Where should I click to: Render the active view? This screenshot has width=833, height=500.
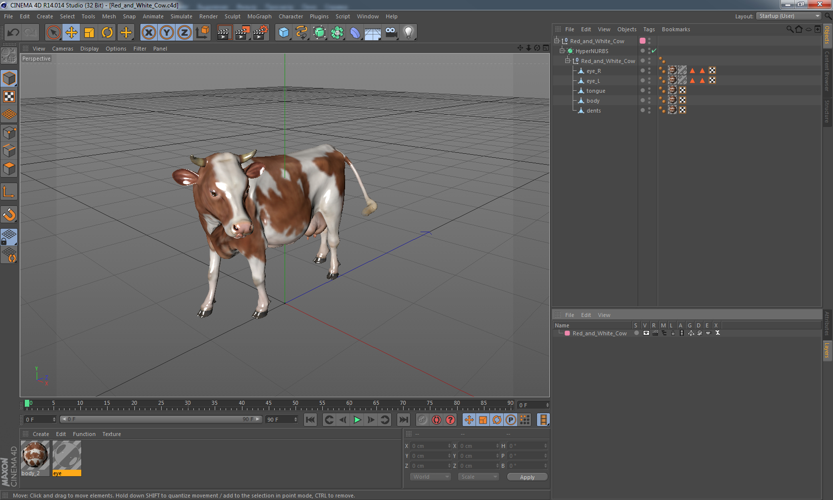[x=224, y=33]
